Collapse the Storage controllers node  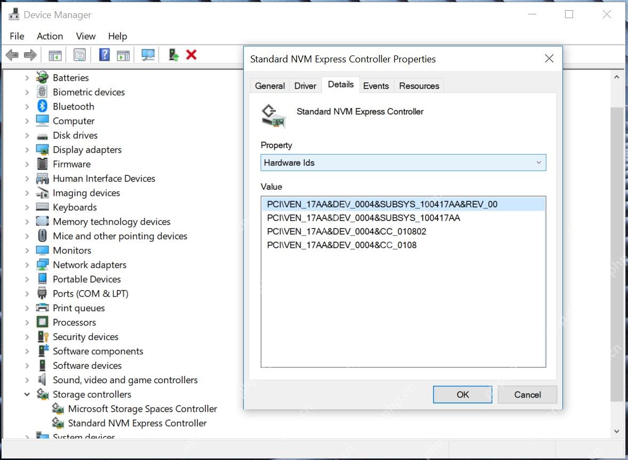tap(27, 394)
